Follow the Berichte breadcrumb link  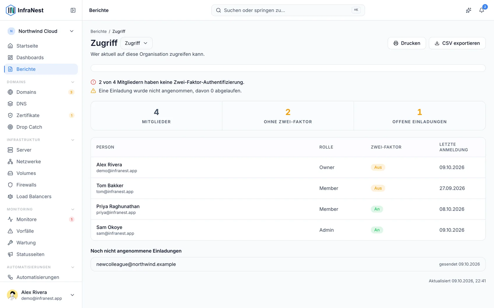pos(99,32)
